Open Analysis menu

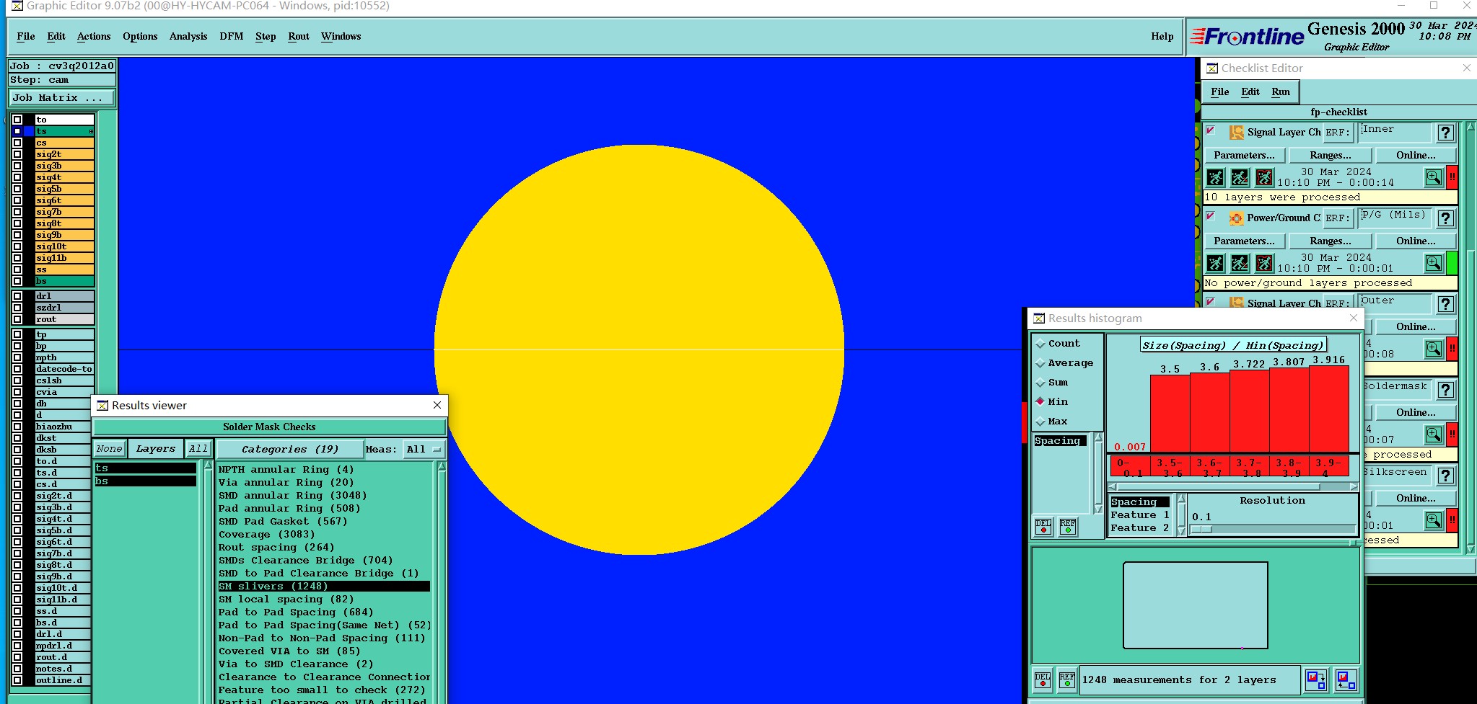point(188,36)
